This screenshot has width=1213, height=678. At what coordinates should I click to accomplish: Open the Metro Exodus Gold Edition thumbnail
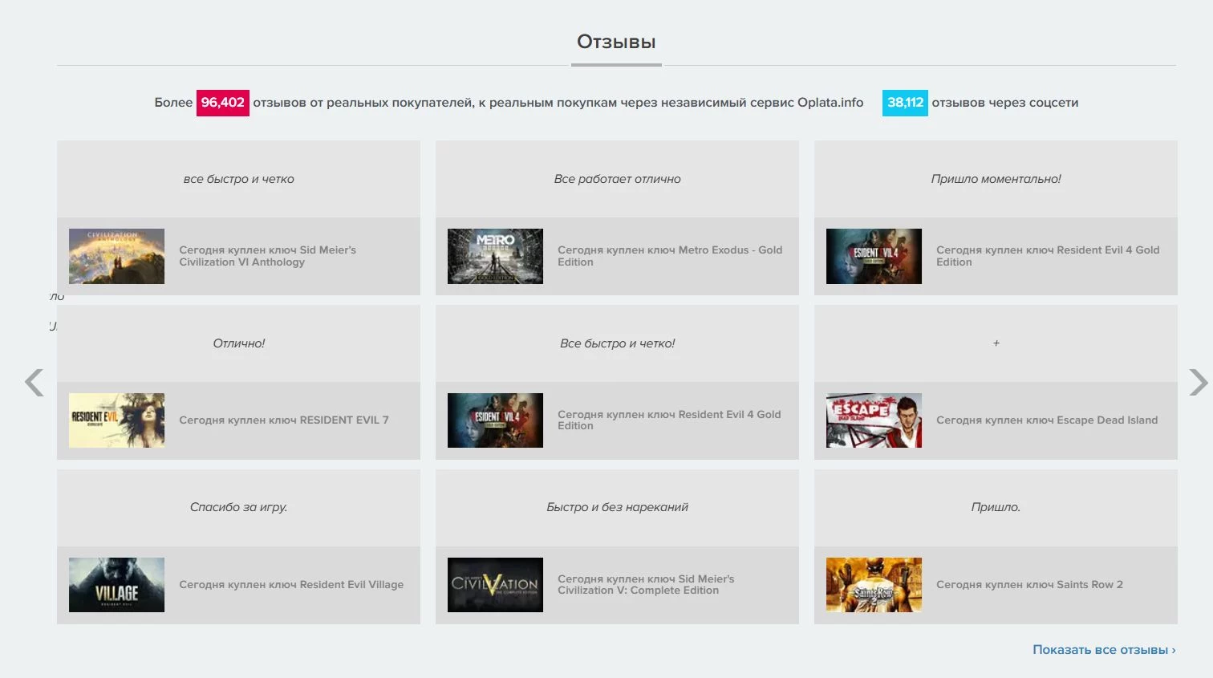495,257
